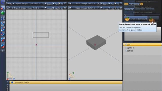Activate the box custom scene state
Viewport: 162px width, 91px height.
point(126,4)
